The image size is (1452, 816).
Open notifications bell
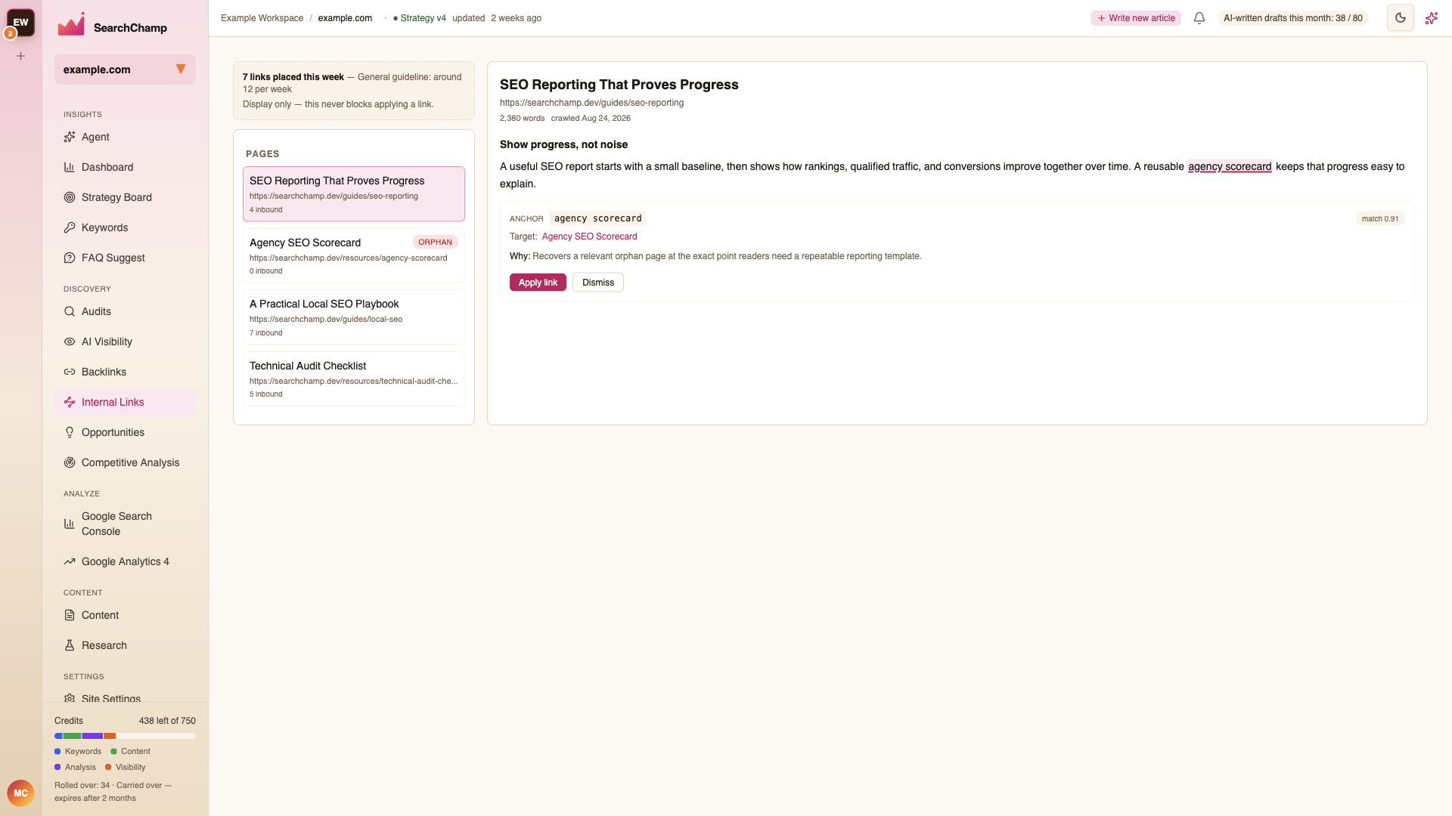[x=1199, y=18]
